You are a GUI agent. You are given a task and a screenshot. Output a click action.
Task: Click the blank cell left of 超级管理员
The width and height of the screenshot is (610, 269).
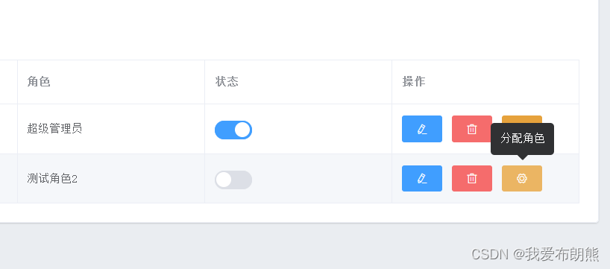click(8, 129)
